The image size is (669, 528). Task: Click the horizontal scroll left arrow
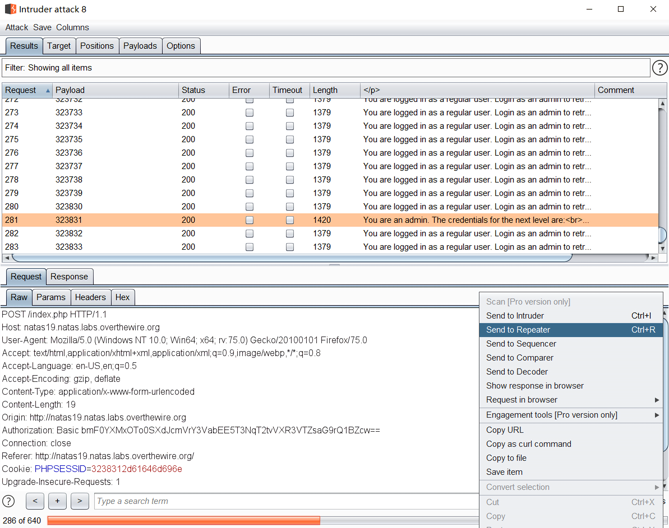pos(7,258)
